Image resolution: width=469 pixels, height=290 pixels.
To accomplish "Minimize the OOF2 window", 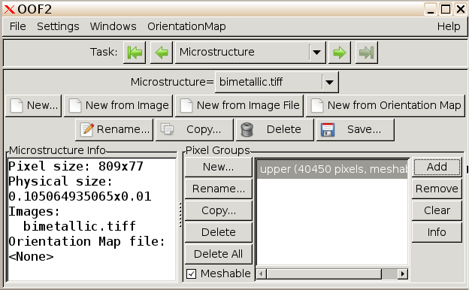I will click(431, 9).
